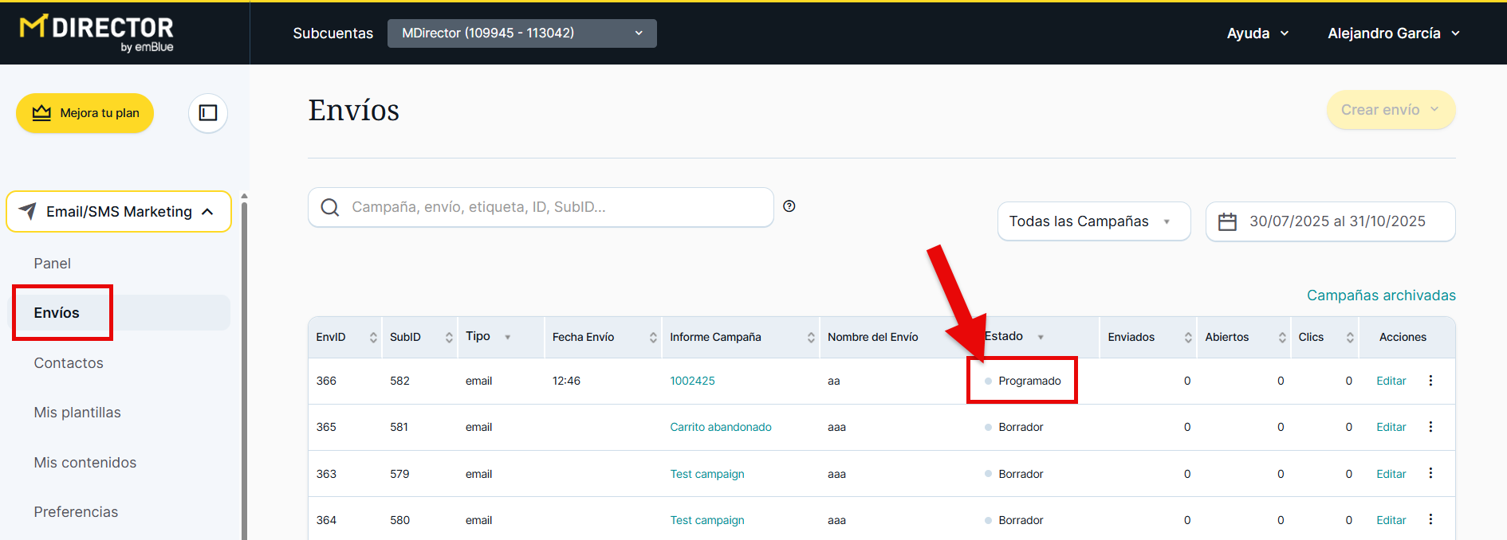The width and height of the screenshot is (1507, 540).
Task: Open the Subcuentas MDirector selector
Action: pos(521,33)
